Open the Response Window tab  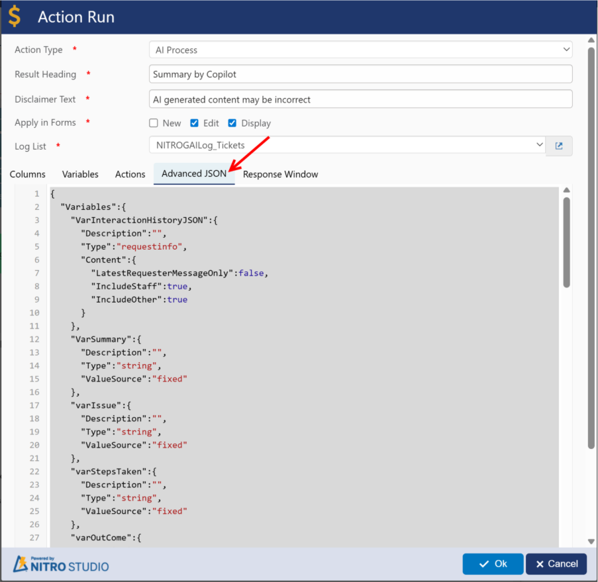(x=280, y=174)
